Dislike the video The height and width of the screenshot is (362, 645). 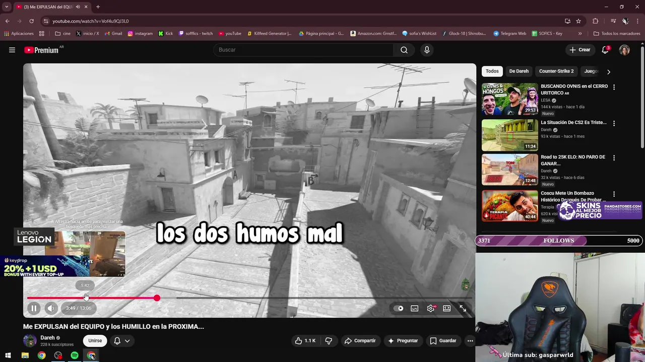tap(329, 341)
